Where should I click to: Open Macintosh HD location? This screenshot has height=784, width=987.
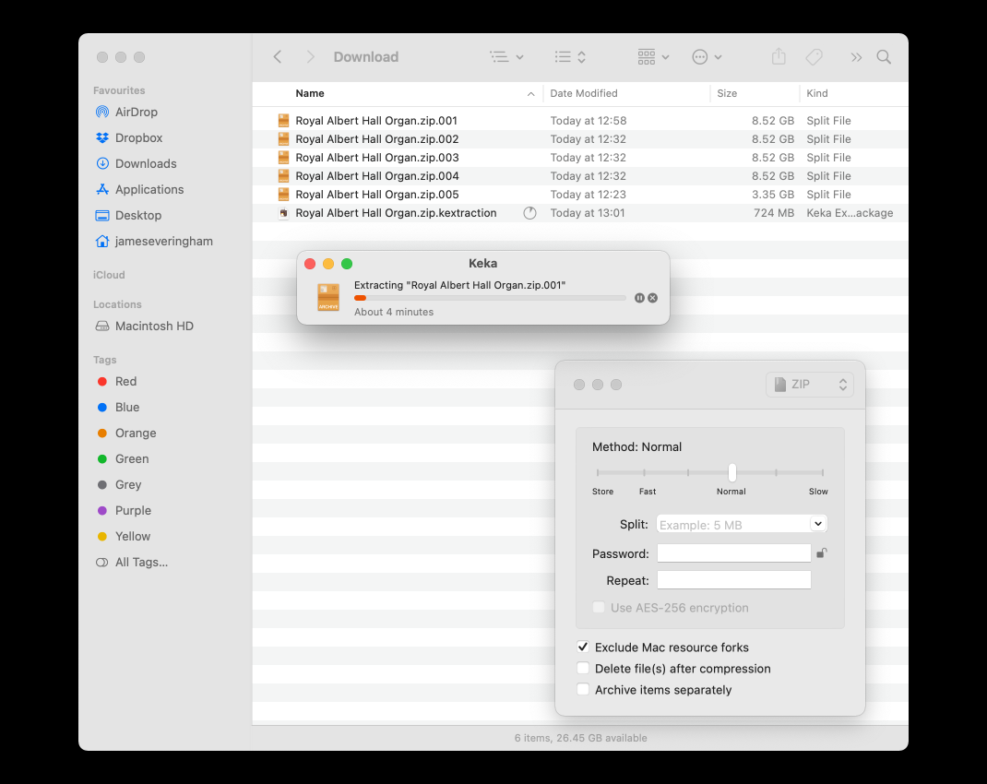[154, 326]
